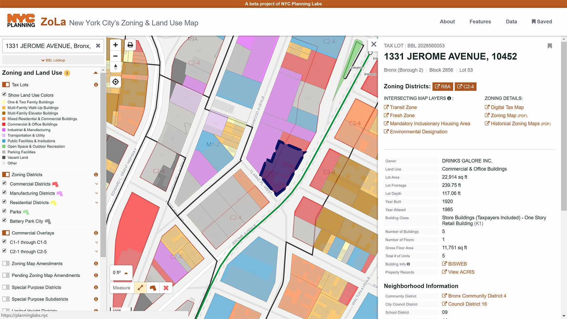Click Public Facilities & Institutions swatch
This screenshot has width=567, height=319.
point(4,141)
